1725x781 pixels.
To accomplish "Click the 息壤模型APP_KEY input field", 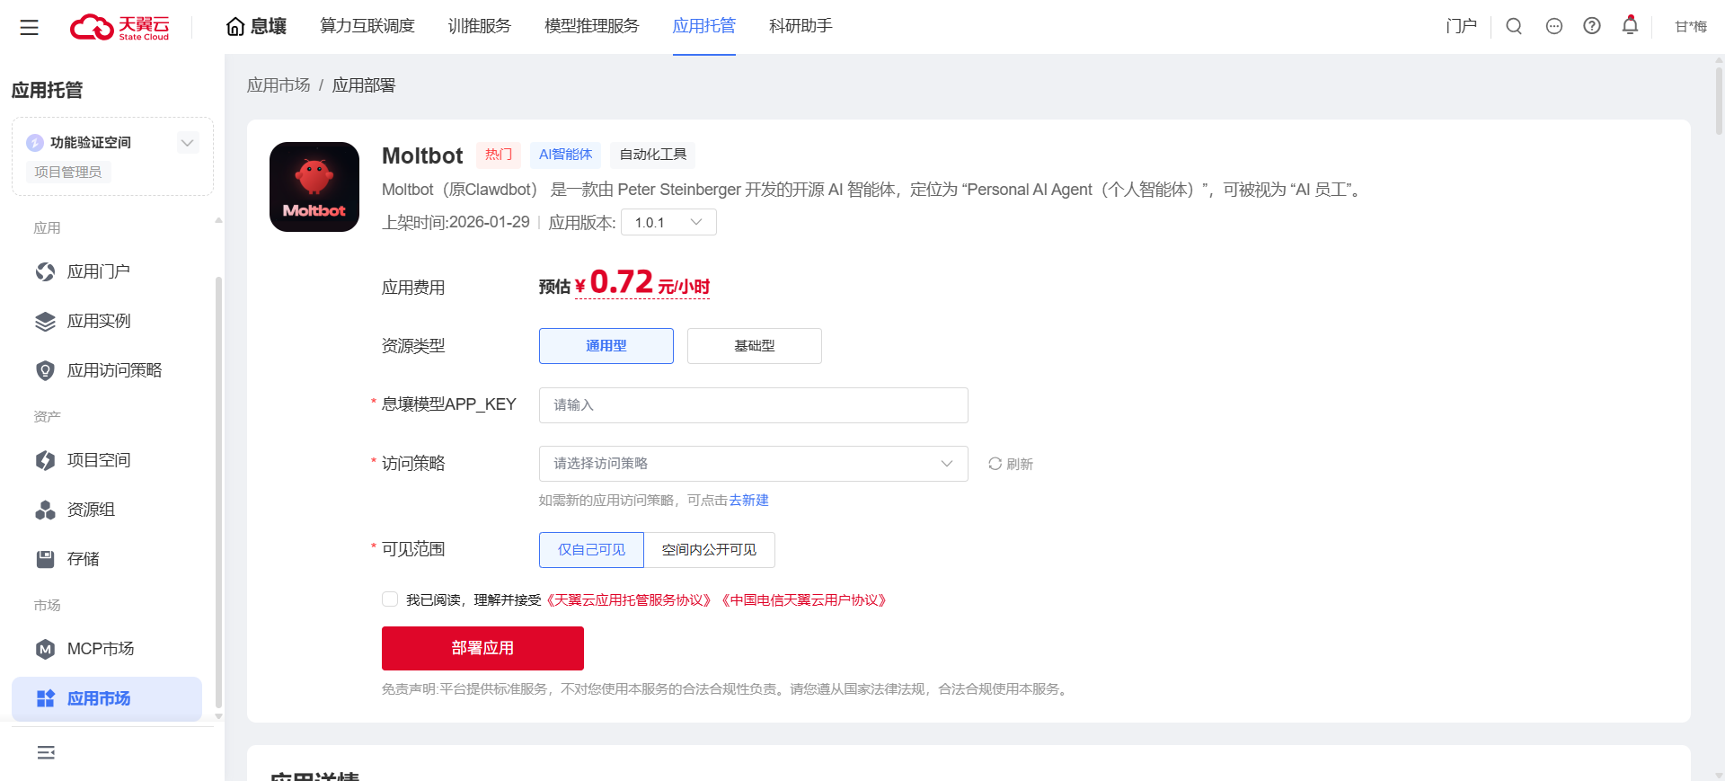I will (753, 405).
